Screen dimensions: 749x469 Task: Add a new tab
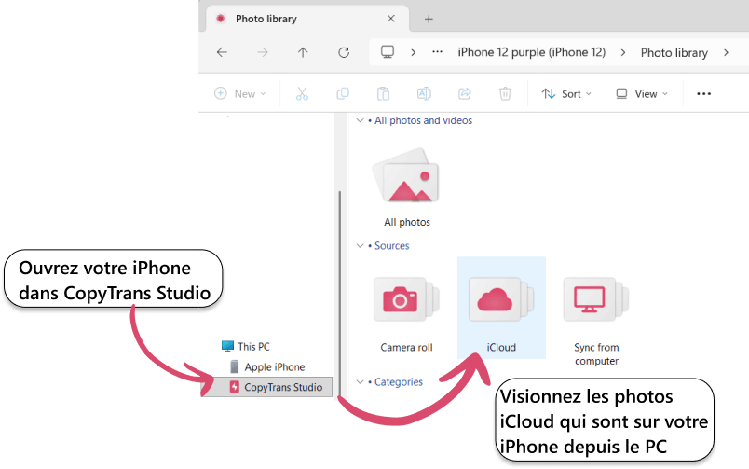click(x=429, y=20)
